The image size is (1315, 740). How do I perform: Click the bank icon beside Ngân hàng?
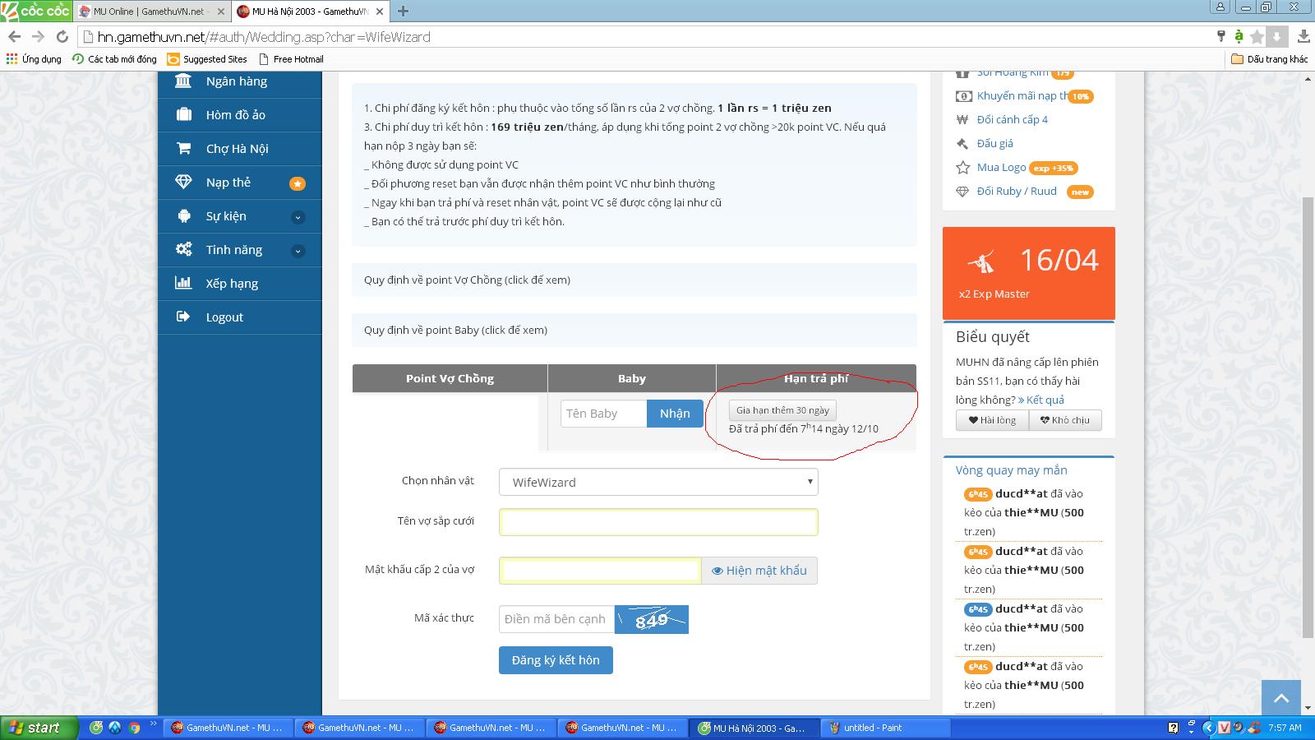click(x=183, y=81)
